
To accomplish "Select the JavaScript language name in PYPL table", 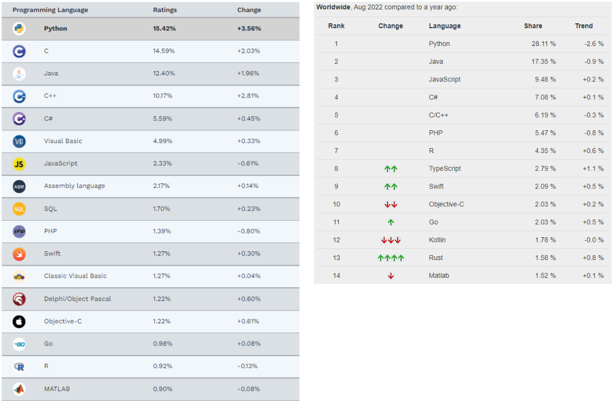I will point(445,79).
